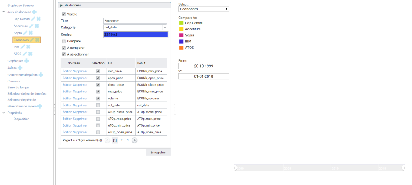Click the Enregistrer button

(158, 152)
